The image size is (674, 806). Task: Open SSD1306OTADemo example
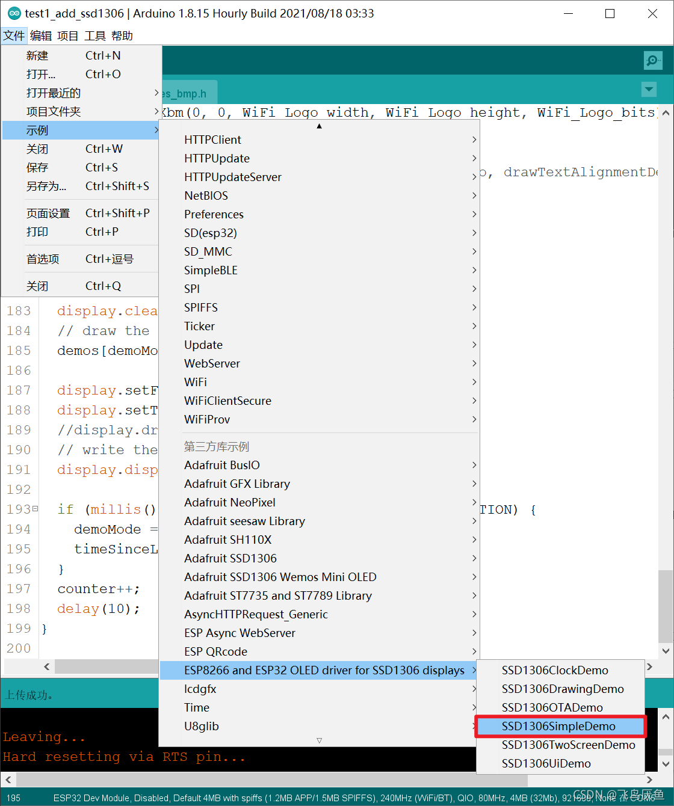(560, 707)
